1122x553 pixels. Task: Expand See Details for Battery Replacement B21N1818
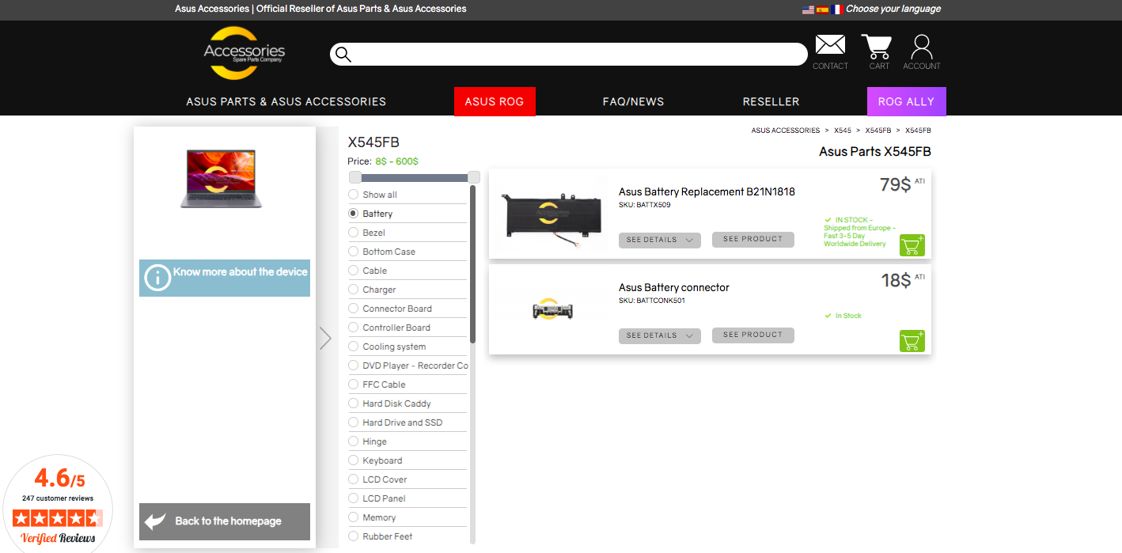(659, 240)
